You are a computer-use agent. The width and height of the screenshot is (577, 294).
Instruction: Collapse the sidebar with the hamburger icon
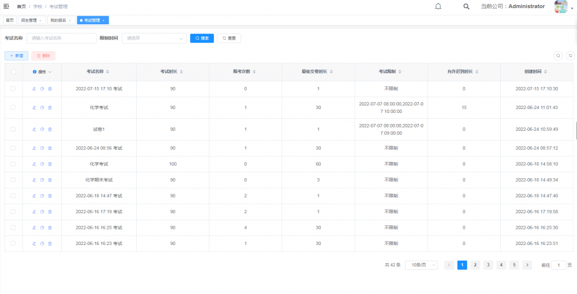point(6,6)
